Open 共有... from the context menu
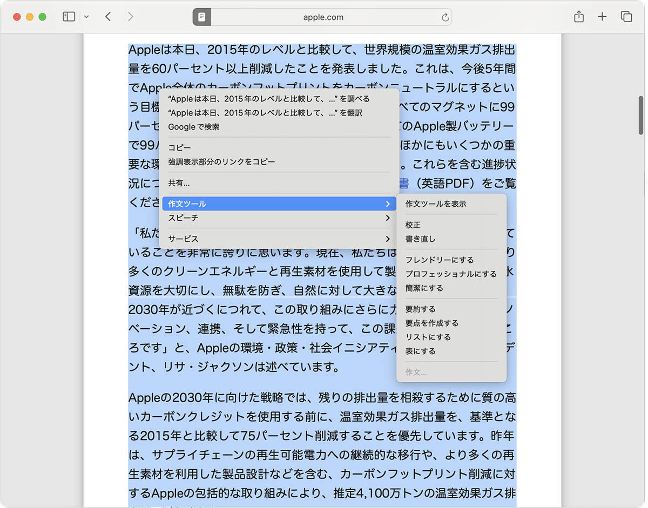Image resolution: width=648 pixels, height=508 pixels. (x=279, y=183)
